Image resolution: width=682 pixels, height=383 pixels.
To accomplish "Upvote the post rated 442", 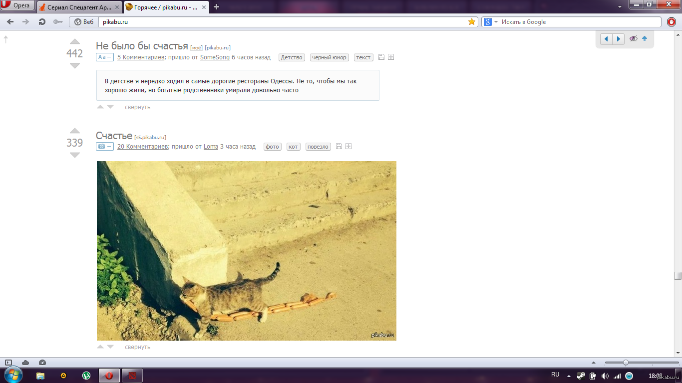I will click(x=75, y=42).
